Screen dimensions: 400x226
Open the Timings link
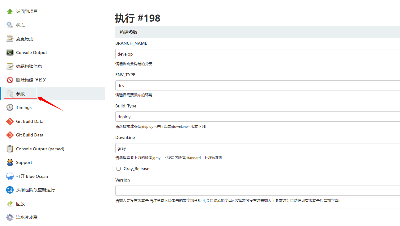coord(24,107)
